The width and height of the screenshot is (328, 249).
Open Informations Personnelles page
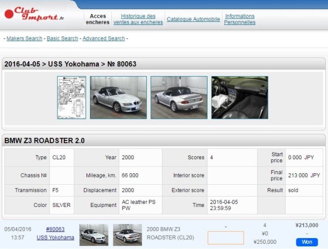click(x=240, y=19)
